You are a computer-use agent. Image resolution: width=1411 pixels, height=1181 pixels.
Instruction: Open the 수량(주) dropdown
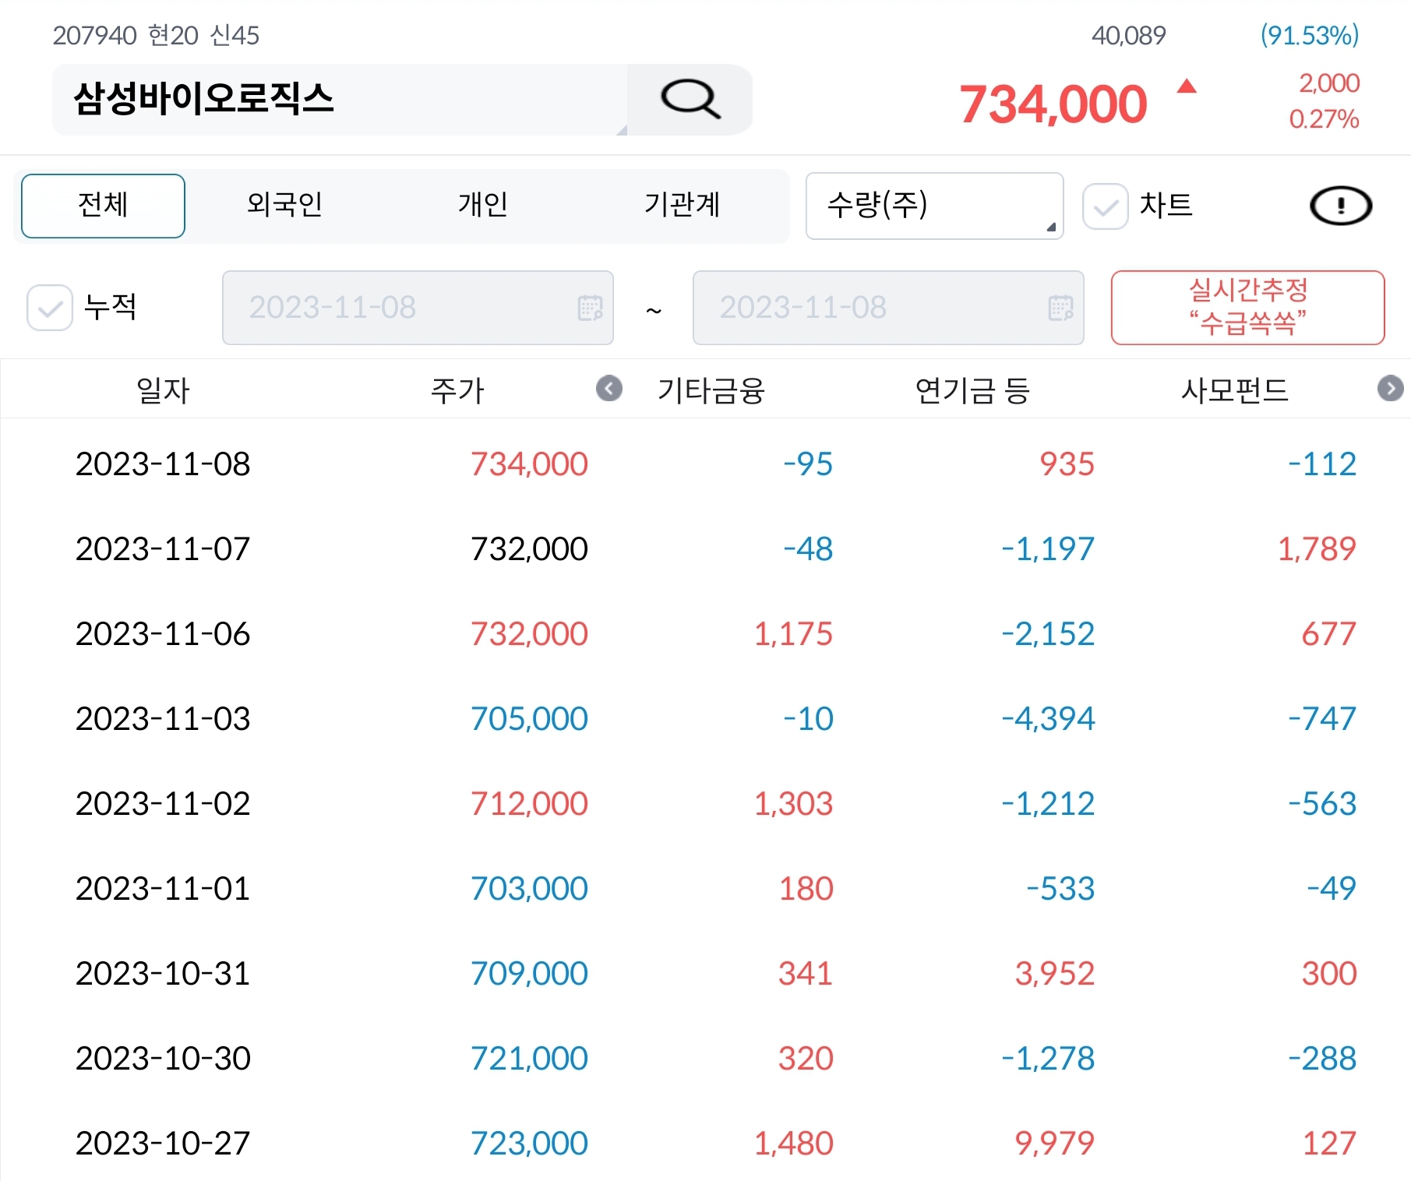pos(934,206)
